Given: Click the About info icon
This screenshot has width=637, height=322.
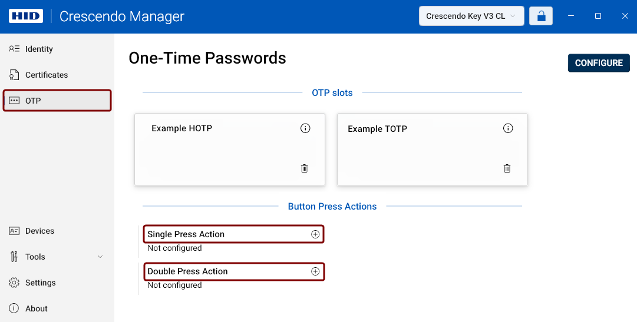Looking at the screenshot, I should click(x=14, y=308).
